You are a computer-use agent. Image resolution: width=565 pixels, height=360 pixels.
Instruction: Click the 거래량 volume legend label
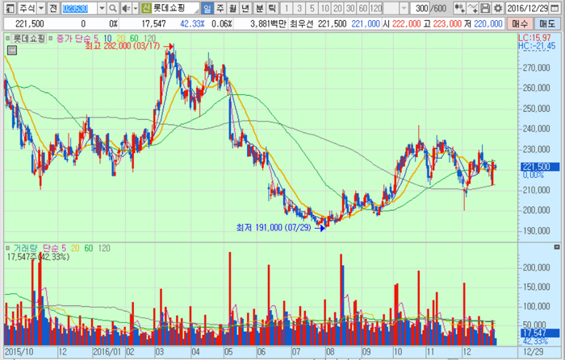click(26, 248)
